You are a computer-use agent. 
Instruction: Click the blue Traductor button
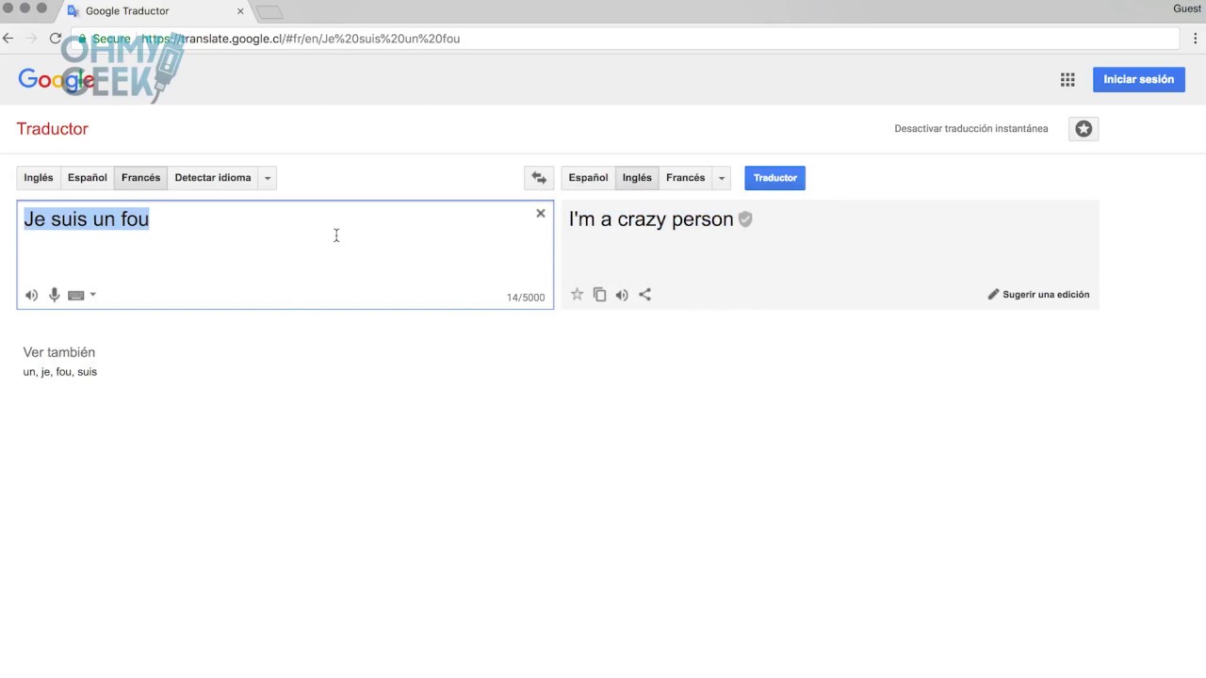point(774,178)
